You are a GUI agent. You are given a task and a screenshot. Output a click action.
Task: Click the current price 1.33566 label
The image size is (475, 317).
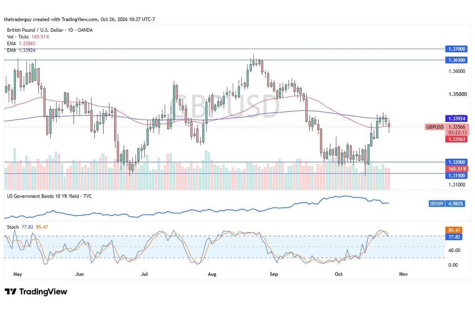tap(457, 127)
